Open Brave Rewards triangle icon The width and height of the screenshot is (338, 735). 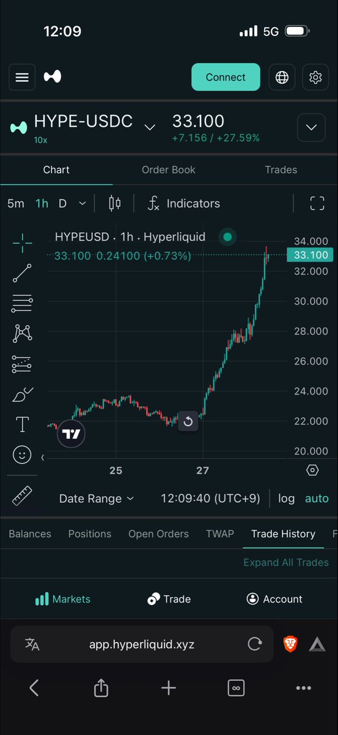click(317, 644)
